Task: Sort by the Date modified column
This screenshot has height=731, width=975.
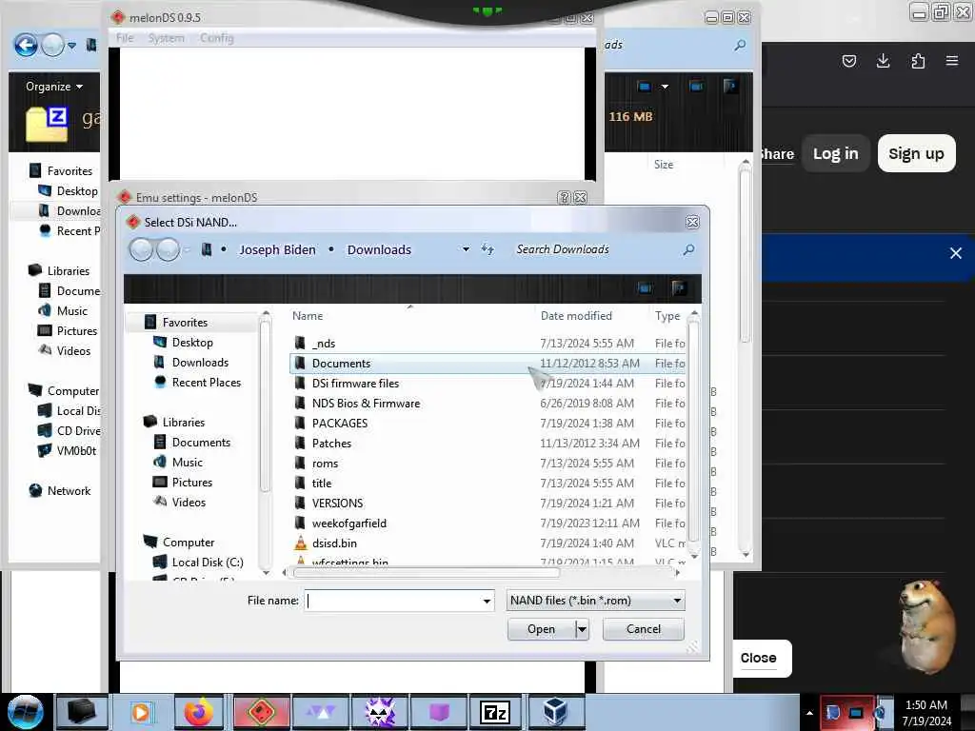Action: click(576, 316)
